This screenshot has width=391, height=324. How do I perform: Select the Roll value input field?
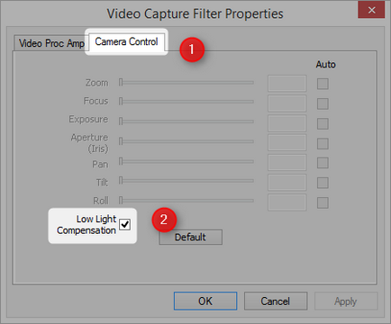(287, 202)
